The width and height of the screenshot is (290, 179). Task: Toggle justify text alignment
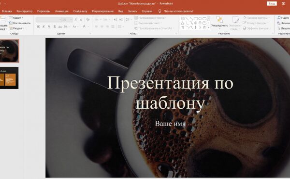(x=113, y=26)
